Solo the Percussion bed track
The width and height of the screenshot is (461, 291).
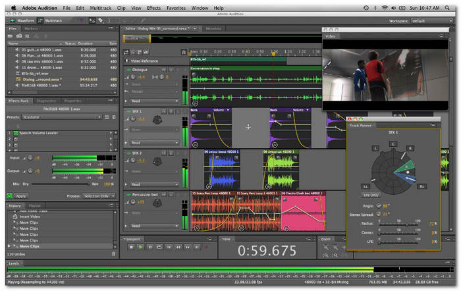click(171, 195)
